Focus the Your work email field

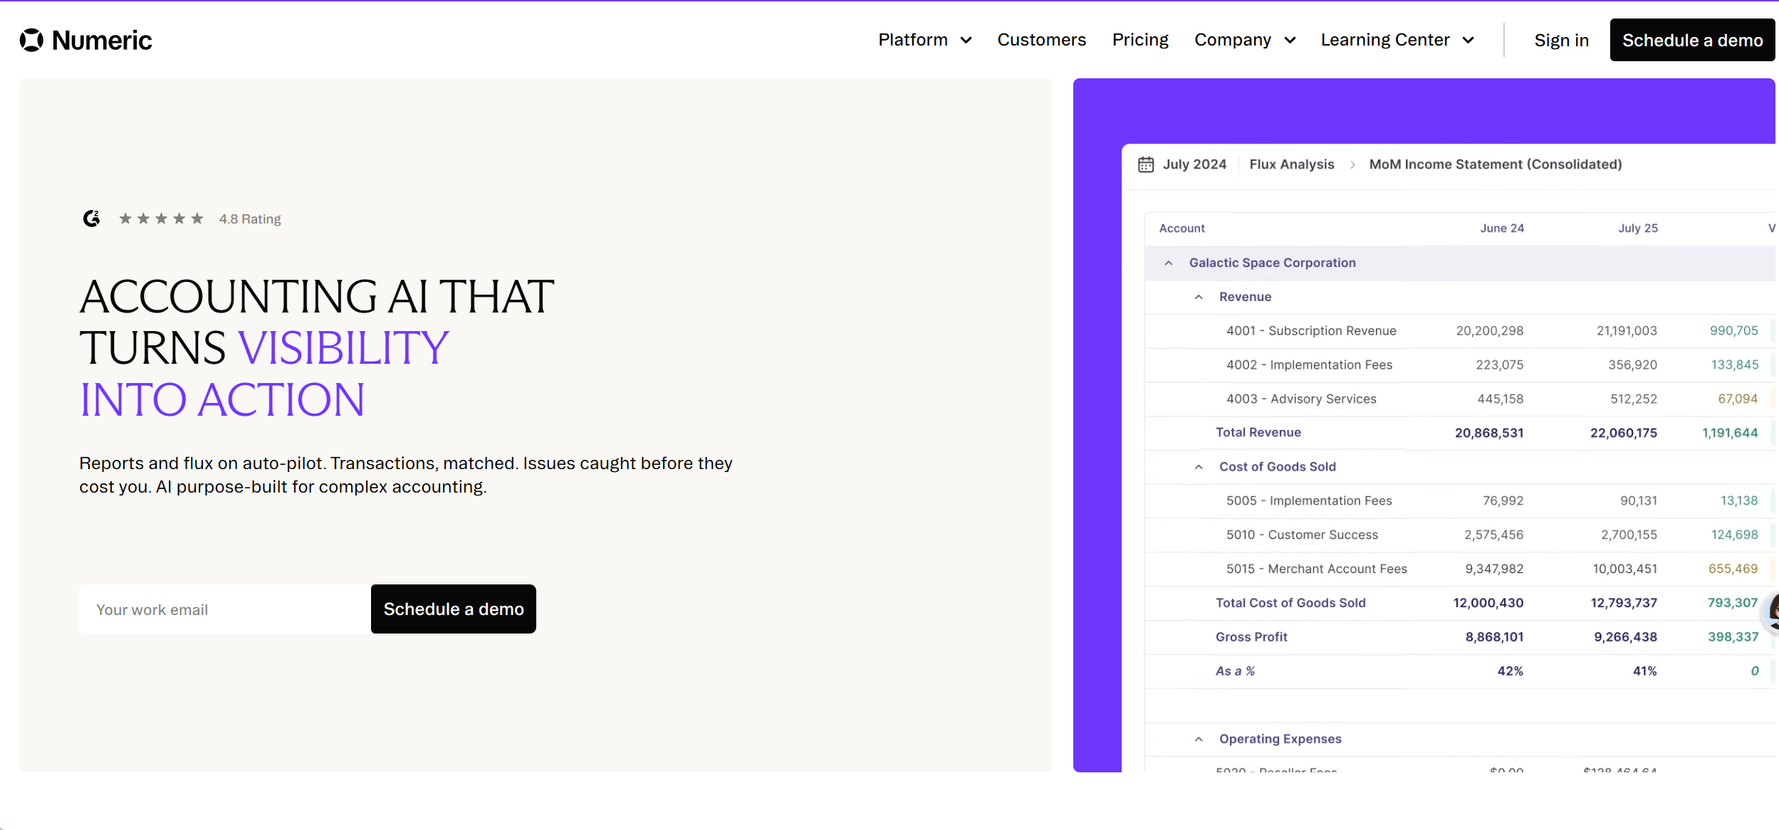[225, 609]
